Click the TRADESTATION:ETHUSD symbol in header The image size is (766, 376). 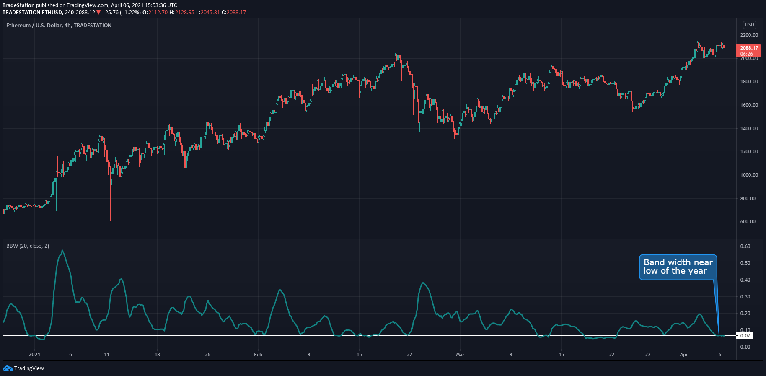coord(32,13)
